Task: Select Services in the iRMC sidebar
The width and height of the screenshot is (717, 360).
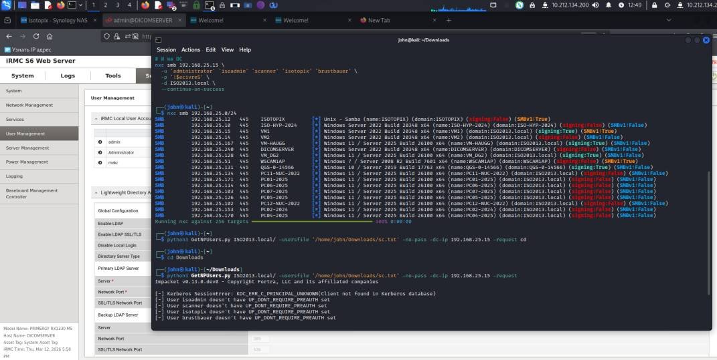Action: pos(39,119)
